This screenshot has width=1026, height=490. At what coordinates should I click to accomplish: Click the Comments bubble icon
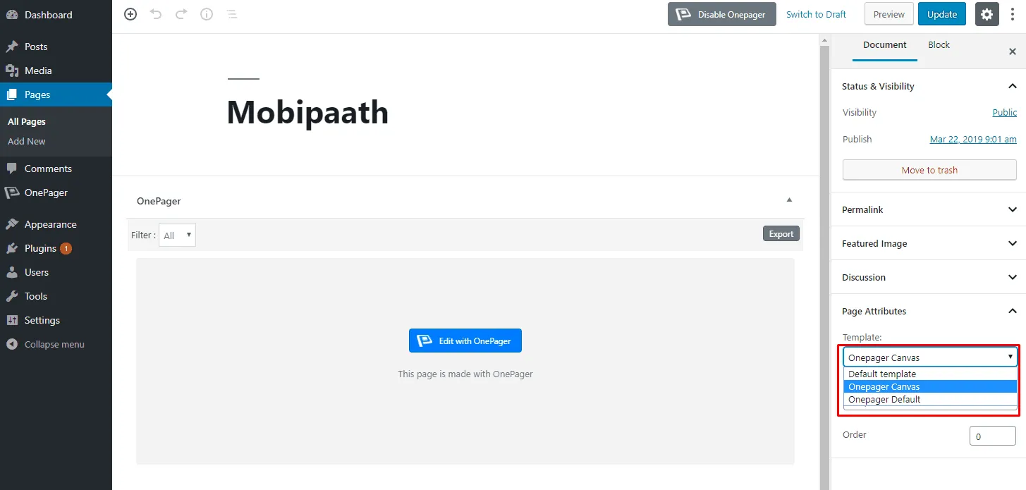(x=12, y=169)
